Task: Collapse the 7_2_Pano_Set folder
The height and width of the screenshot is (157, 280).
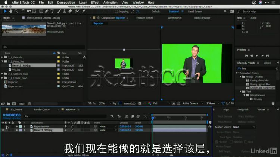Action: tap(2, 61)
